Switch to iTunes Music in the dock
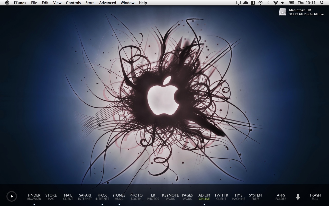This screenshot has height=206, width=329. click(119, 197)
